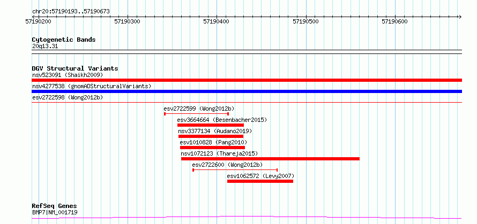Click ruler position 57190500
This screenshot has height=224, width=477.
(x=305, y=21)
